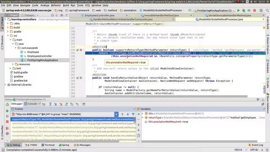Open VCS menu
Screen dimensions: 270x152
pyautogui.click(x=87, y=5)
